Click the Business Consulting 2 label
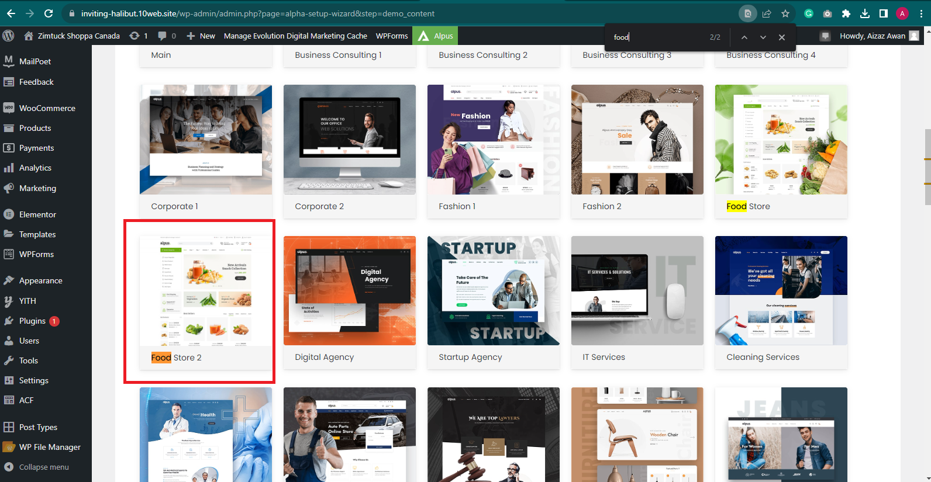Image resolution: width=931 pixels, height=482 pixels. pos(483,55)
